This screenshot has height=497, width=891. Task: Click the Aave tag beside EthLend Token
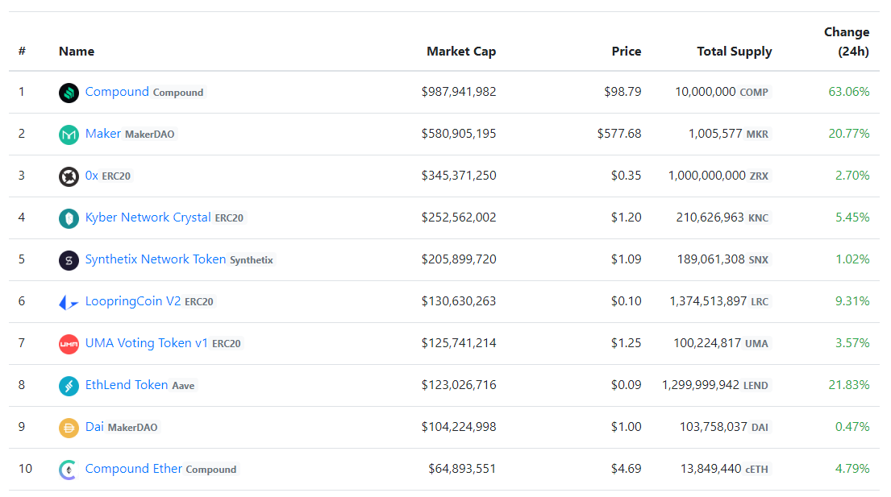(183, 386)
